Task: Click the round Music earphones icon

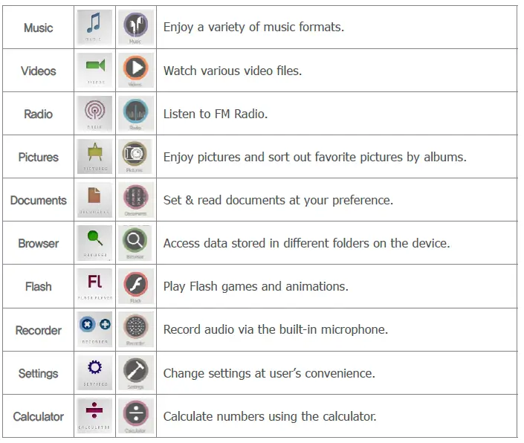Action: click(135, 28)
